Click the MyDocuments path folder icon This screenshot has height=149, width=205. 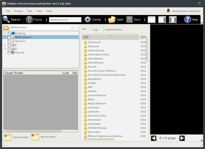(x=6, y=28)
